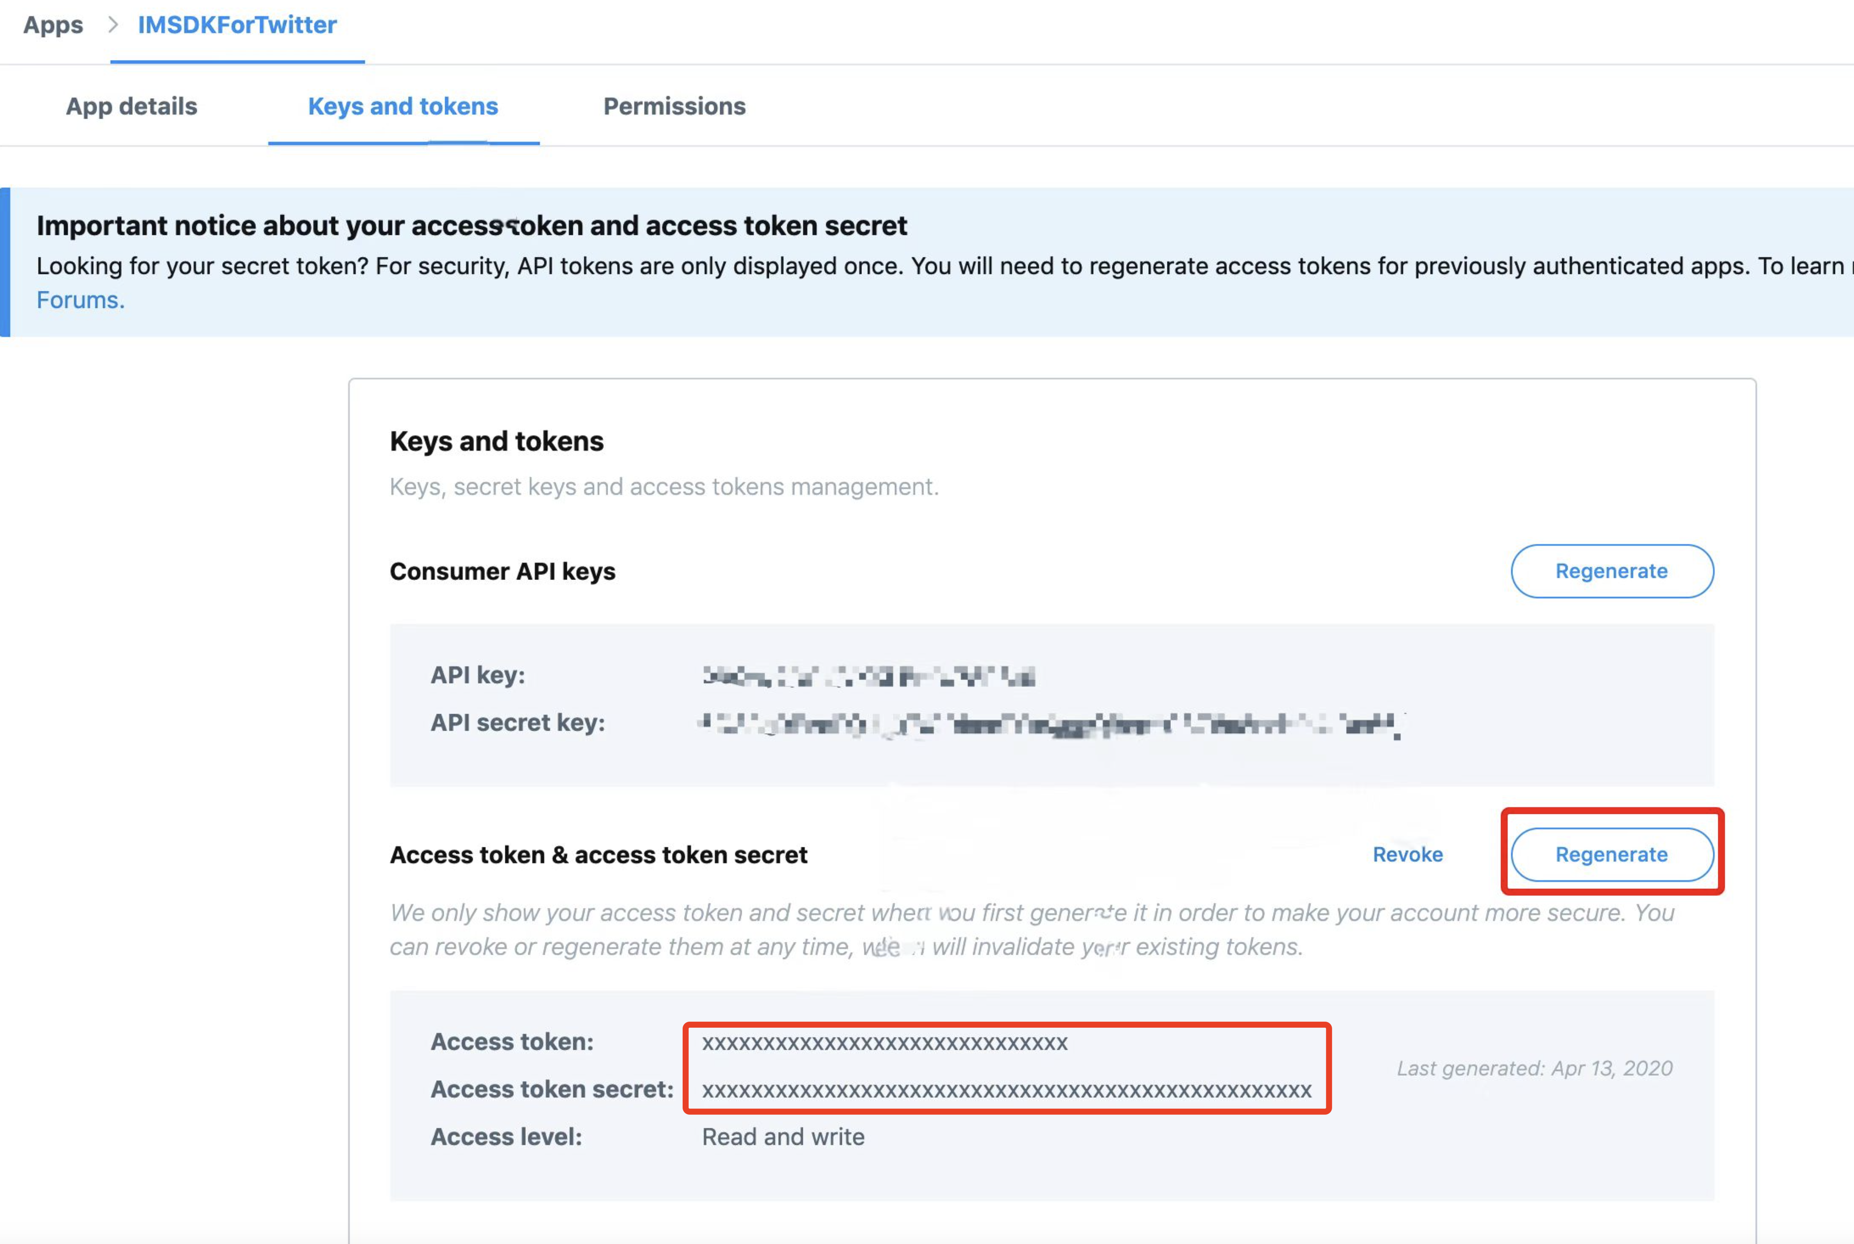This screenshot has width=1854, height=1244.
Task: Revoke the access token
Action: click(x=1407, y=854)
